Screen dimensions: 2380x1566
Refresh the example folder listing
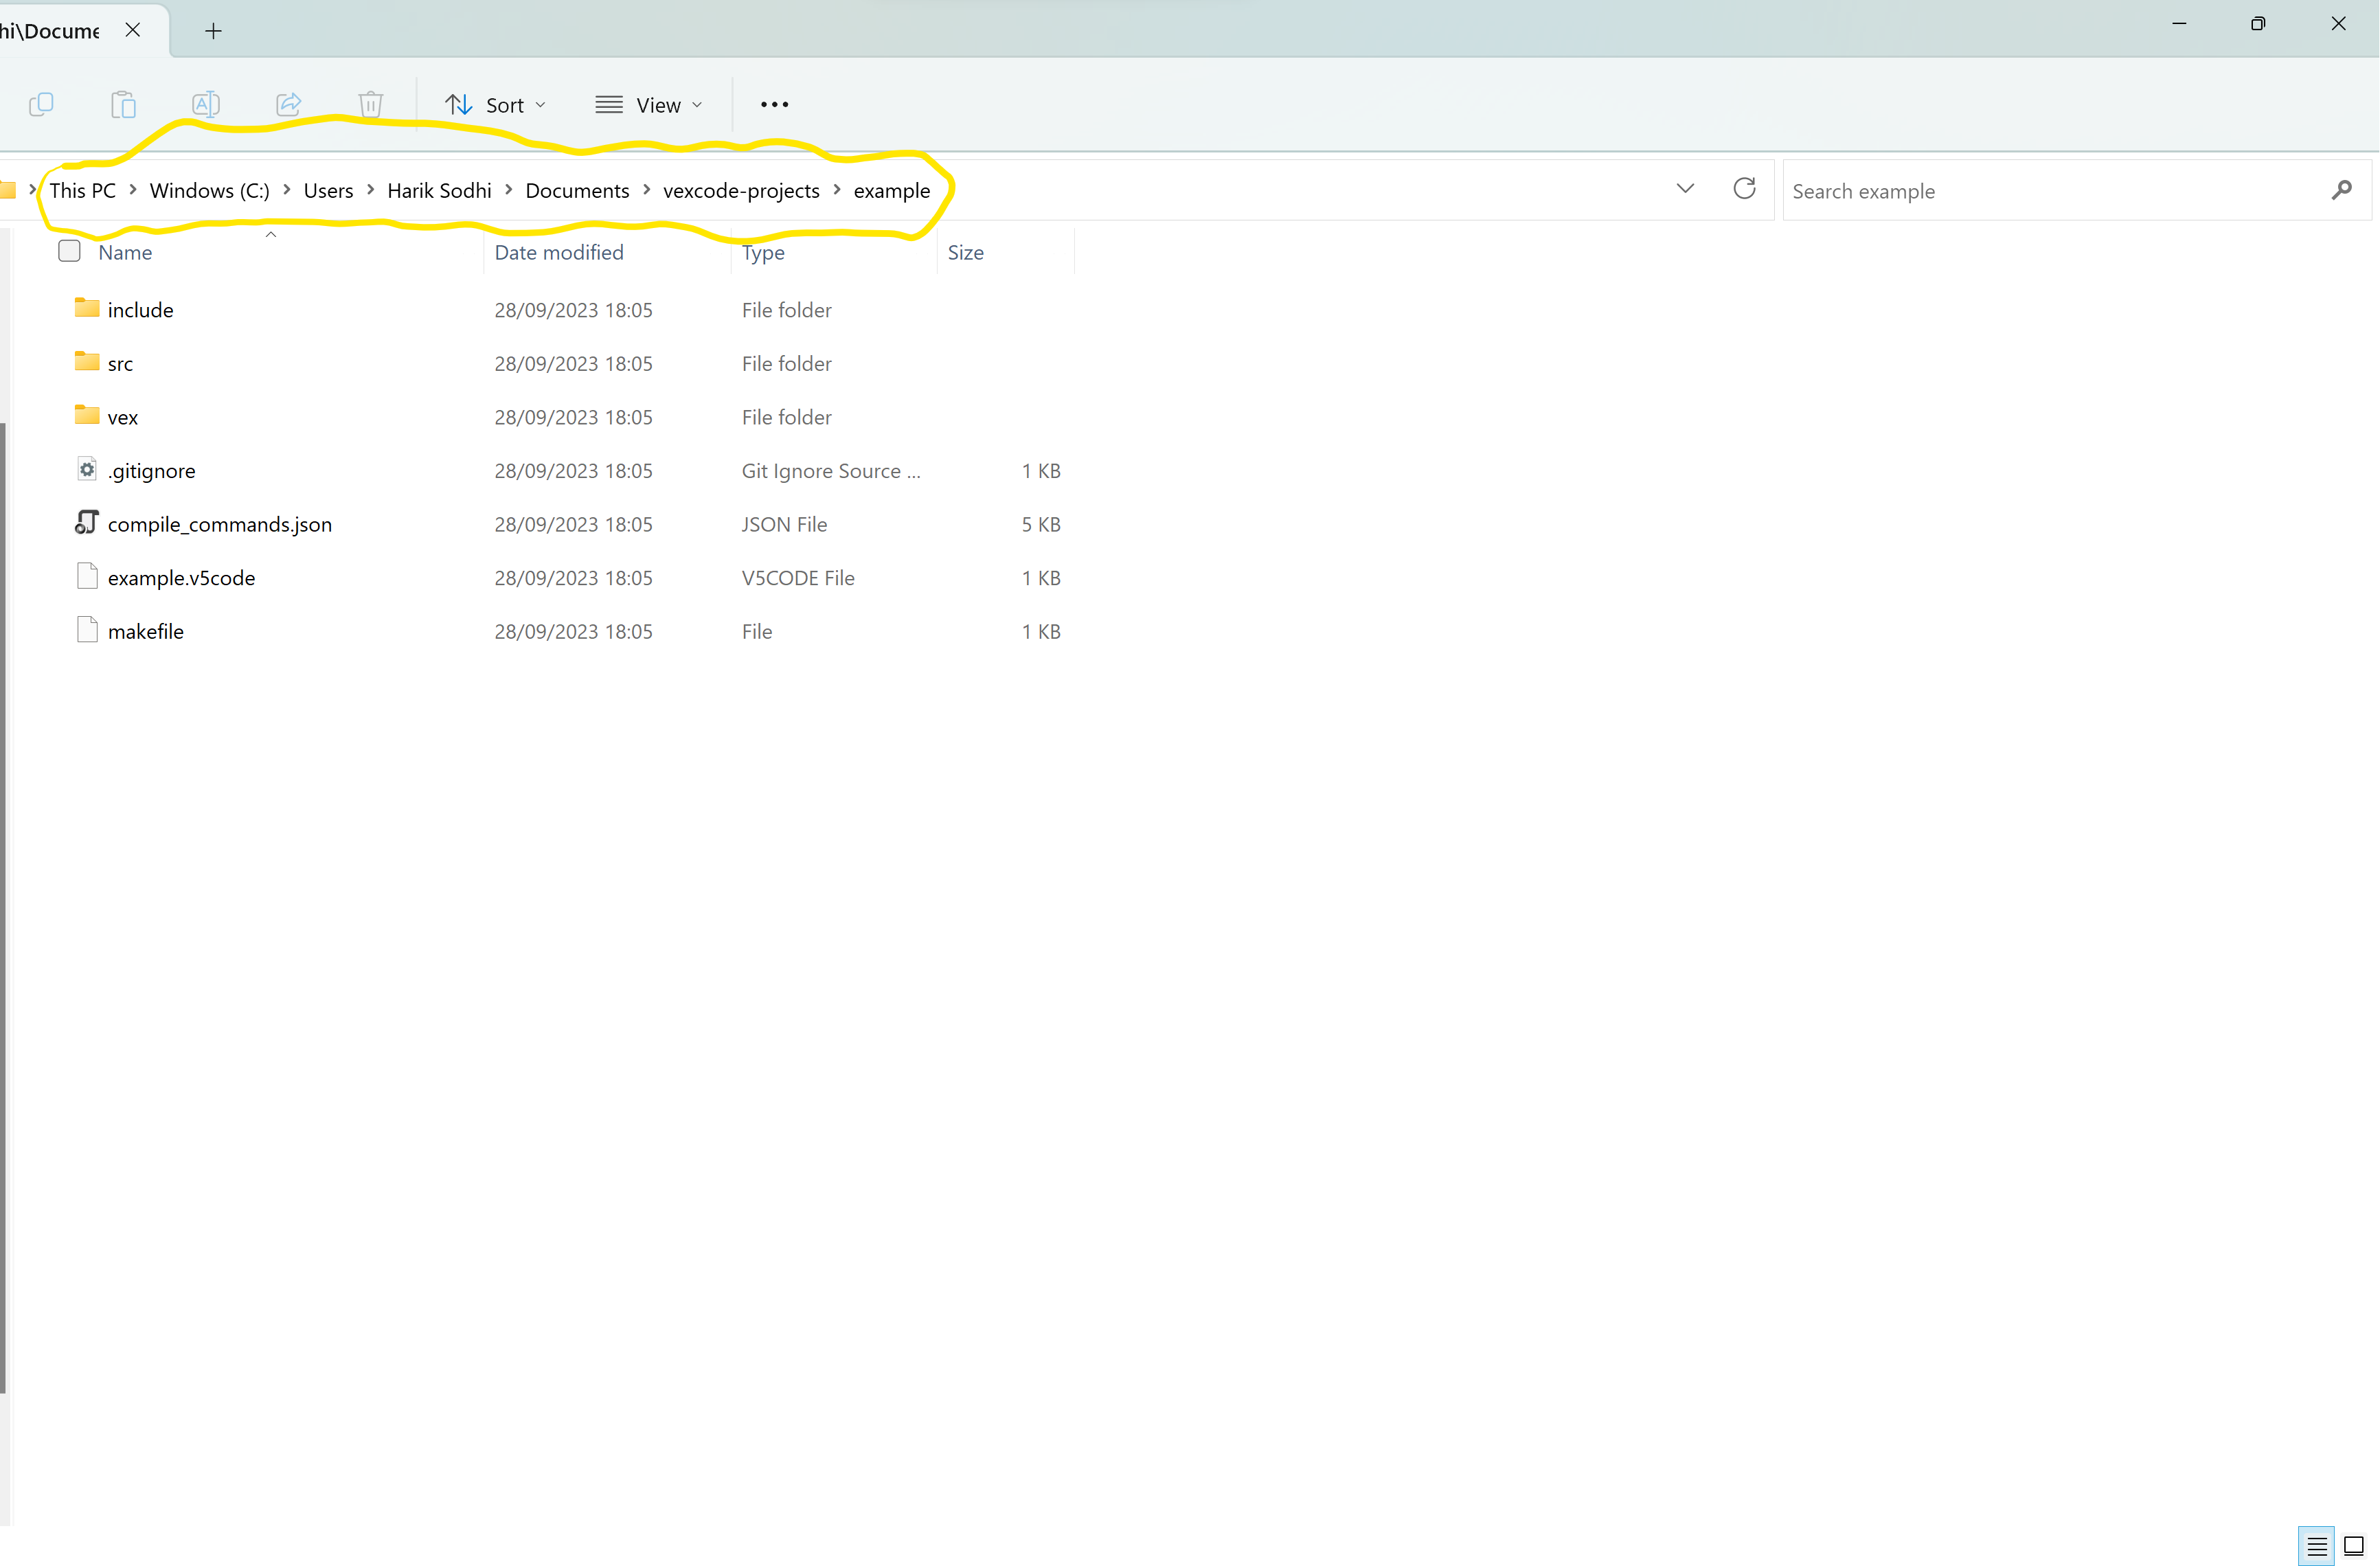pyautogui.click(x=1744, y=189)
